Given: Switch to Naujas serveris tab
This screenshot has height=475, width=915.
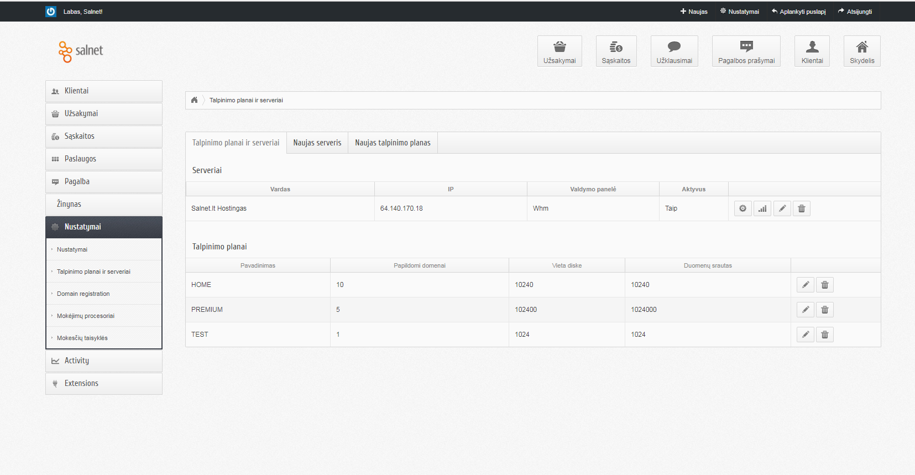Looking at the screenshot, I should (317, 143).
